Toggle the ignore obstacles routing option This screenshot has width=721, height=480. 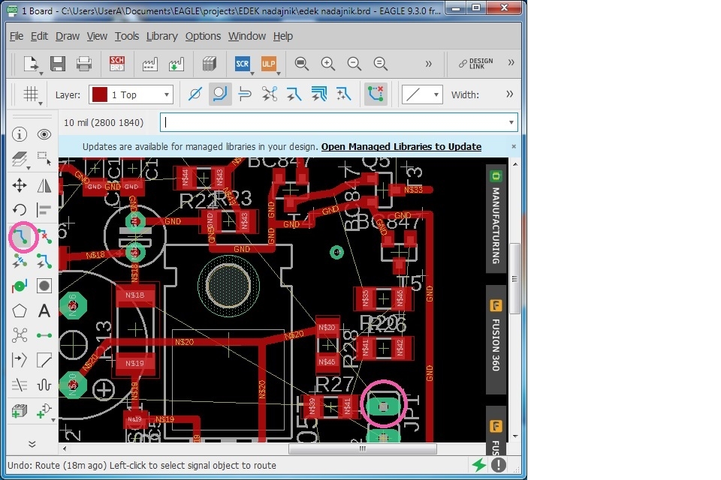195,94
